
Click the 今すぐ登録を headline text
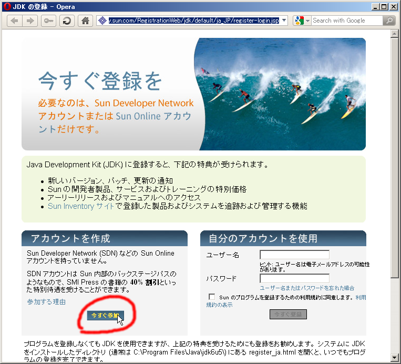click(x=100, y=81)
